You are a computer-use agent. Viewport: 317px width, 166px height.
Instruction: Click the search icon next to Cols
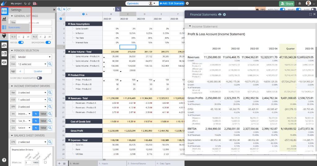pyautogui.click(x=50, y=64)
